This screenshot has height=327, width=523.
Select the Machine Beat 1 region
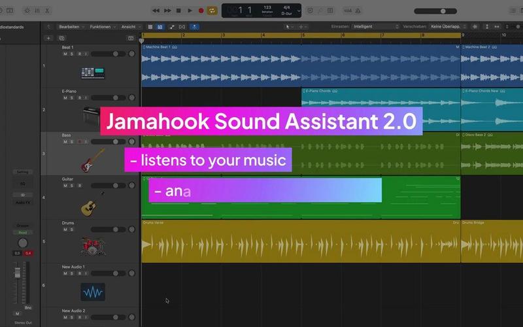[301, 66]
